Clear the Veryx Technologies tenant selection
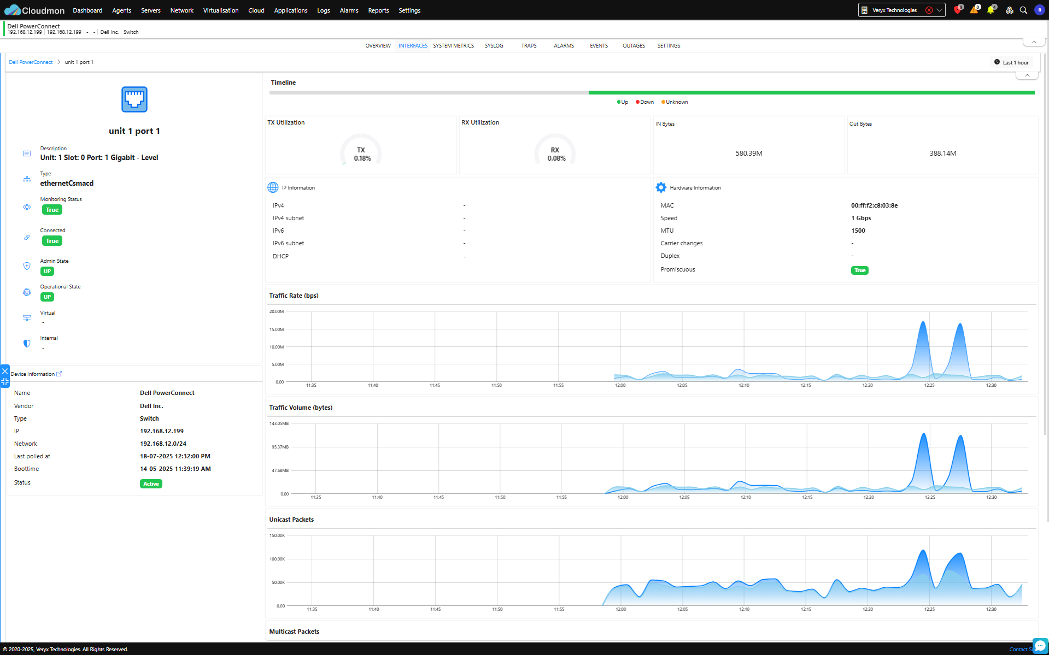Image resolution: width=1049 pixels, height=655 pixels. (929, 10)
